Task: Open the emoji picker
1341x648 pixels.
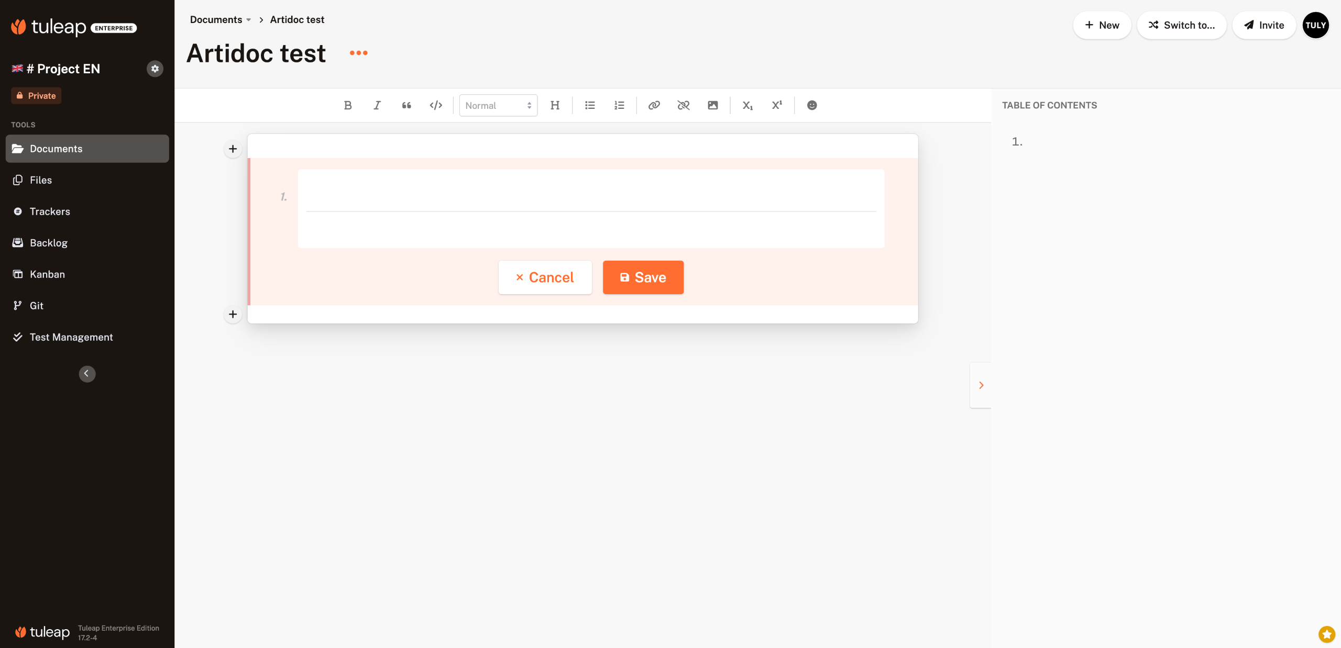Action: [x=811, y=105]
